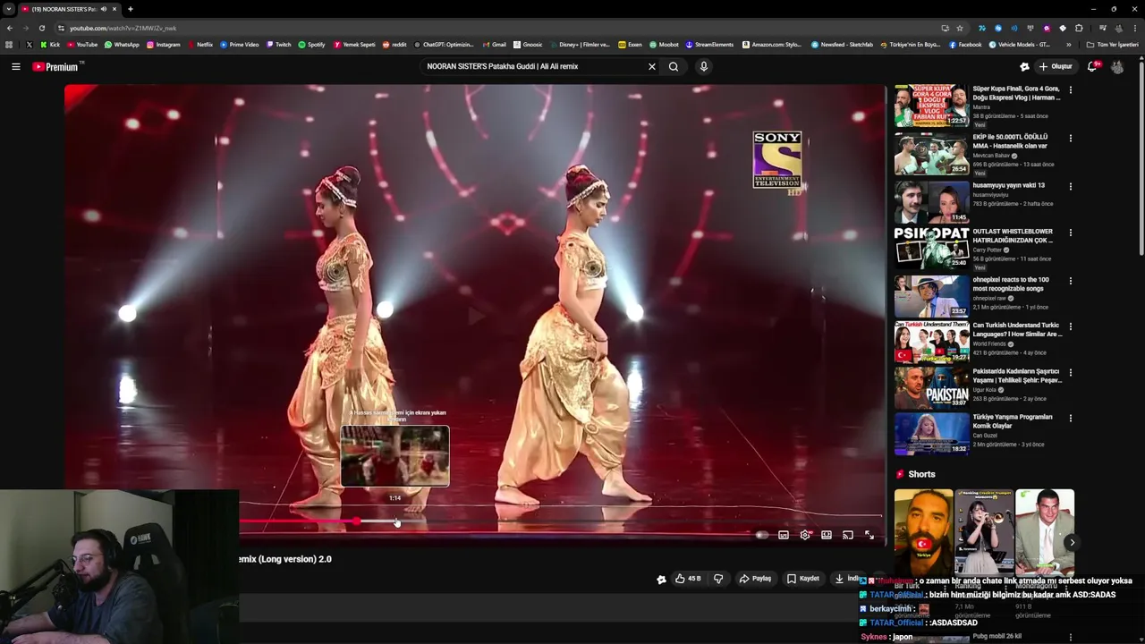This screenshot has height=644, width=1145.
Task: Click the İndir download button
Action: [x=848, y=579]
